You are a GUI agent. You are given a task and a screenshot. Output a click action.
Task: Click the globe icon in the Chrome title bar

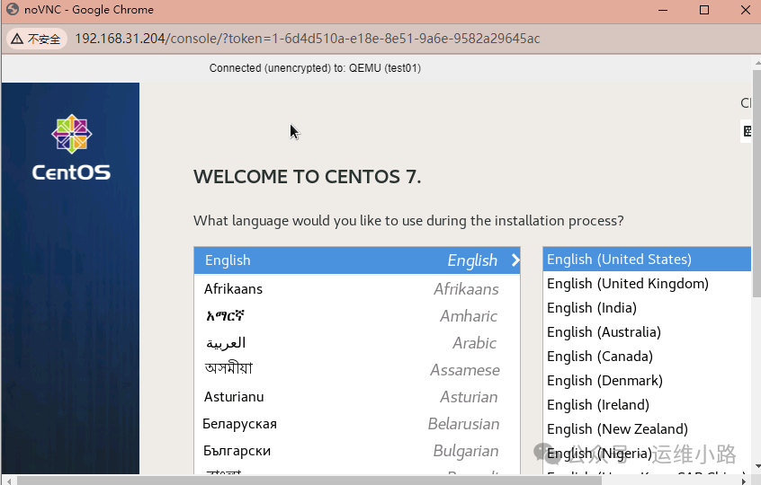12,9
